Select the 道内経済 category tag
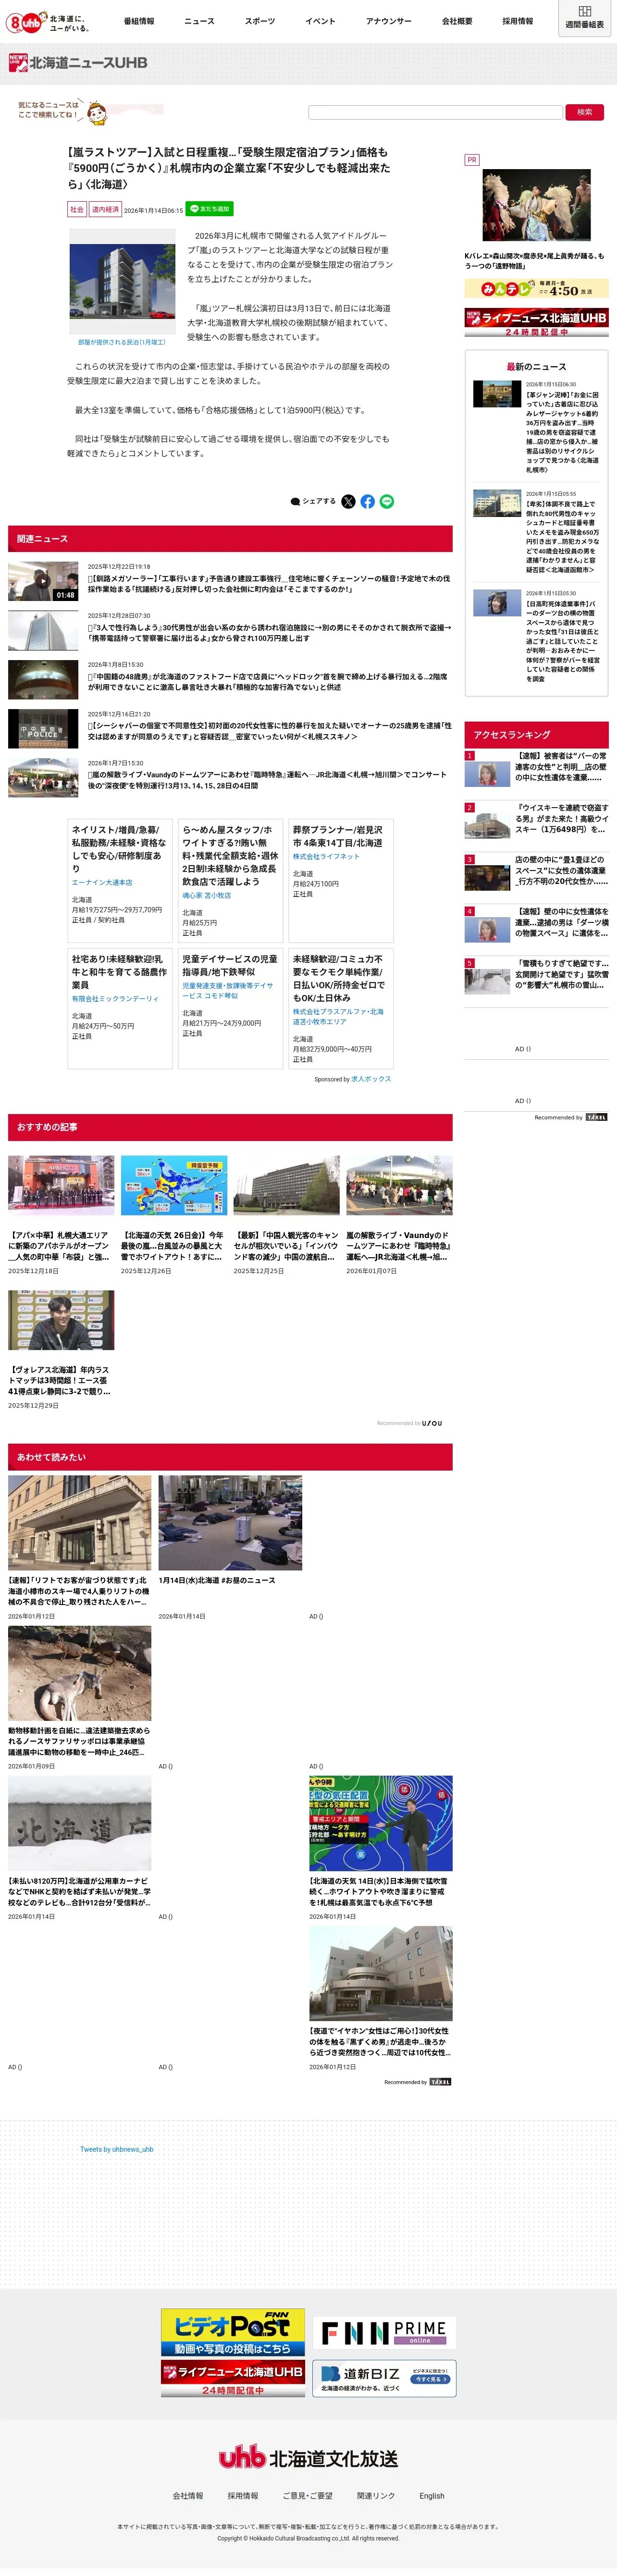The height and width of the screenshot is (2576, 617). pos(105,209)
